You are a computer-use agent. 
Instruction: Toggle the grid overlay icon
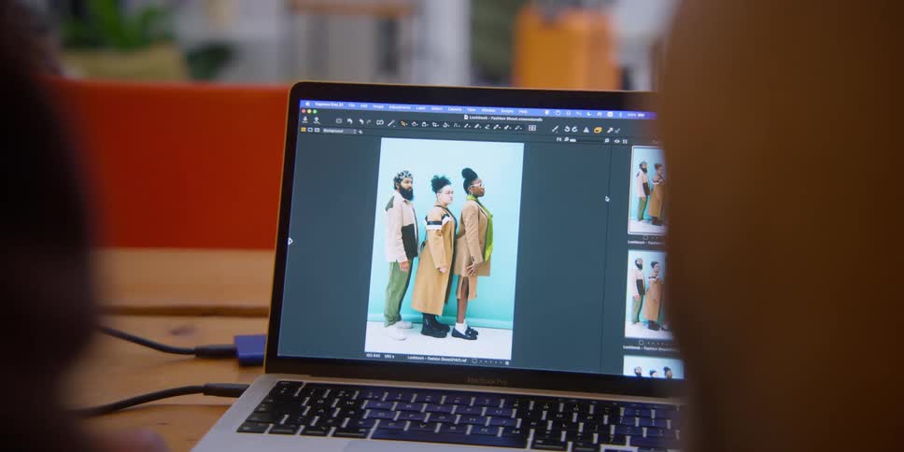[532, 128]
